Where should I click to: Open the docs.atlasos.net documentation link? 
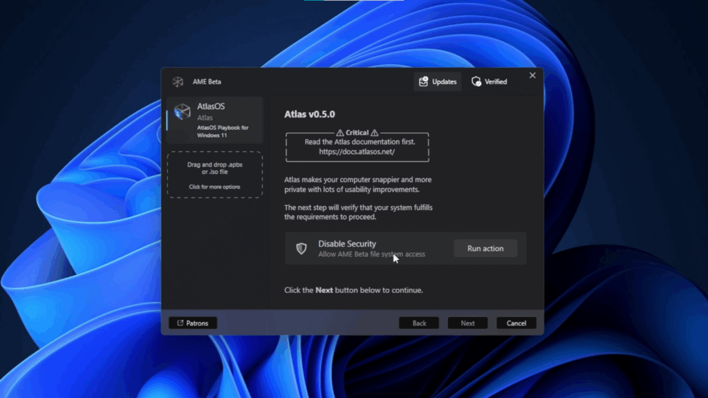[x=357, y=151]
